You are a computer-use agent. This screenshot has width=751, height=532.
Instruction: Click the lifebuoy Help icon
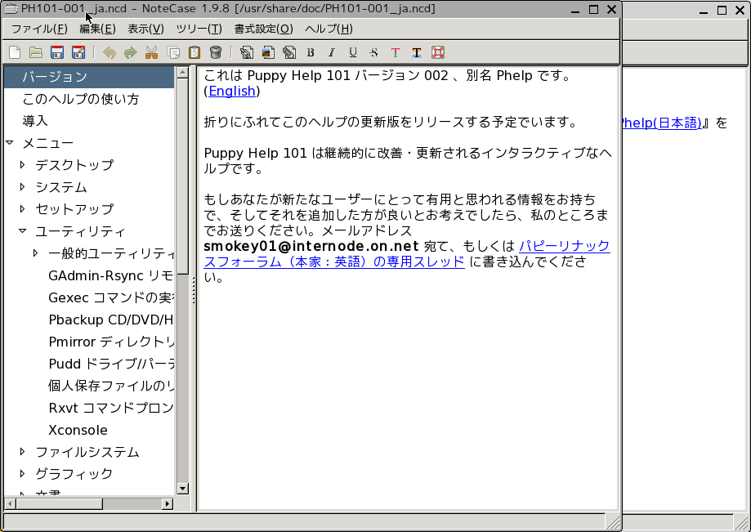tap(438, 52)
